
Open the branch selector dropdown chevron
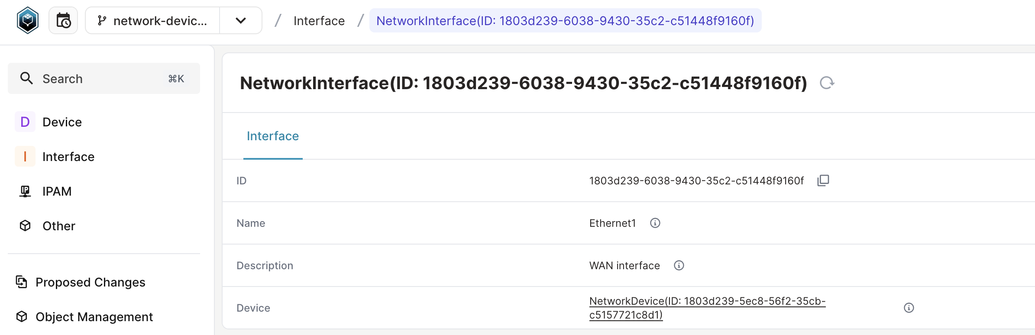(x=240, y=20)
